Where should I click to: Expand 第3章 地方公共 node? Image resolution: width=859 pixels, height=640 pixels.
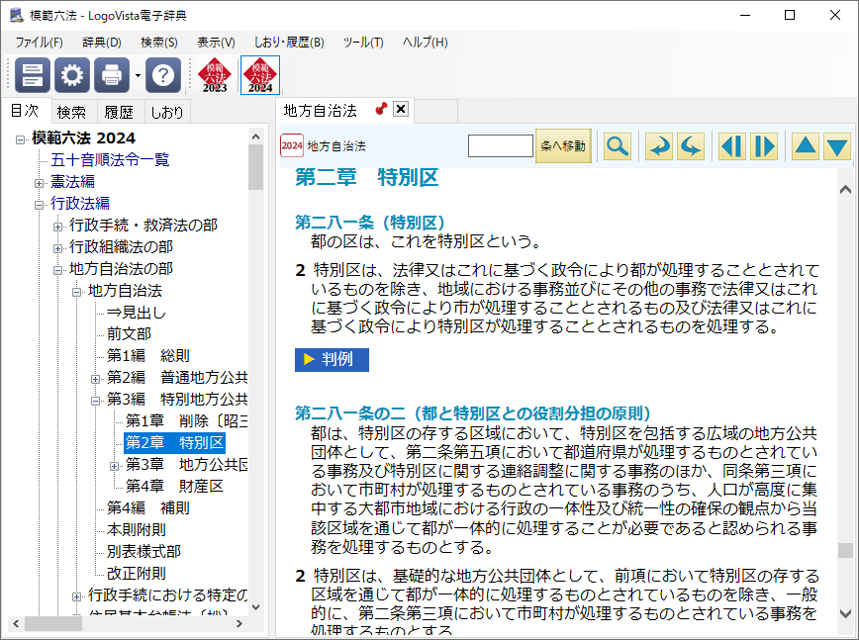(114, 467)
